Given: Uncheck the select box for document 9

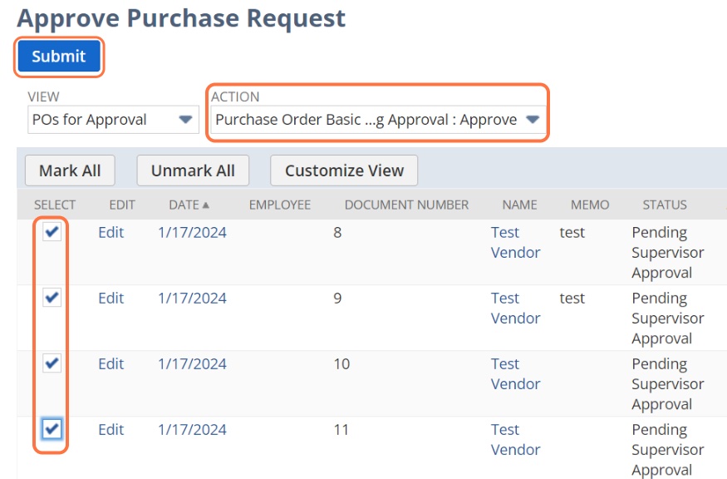Looking at the screenshot, I should click(x=52, y=298).
